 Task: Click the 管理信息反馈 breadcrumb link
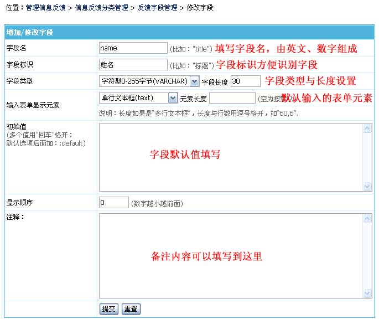coord(44,8)
